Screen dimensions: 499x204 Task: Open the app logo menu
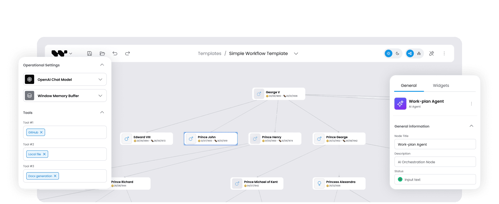[62, 53]
